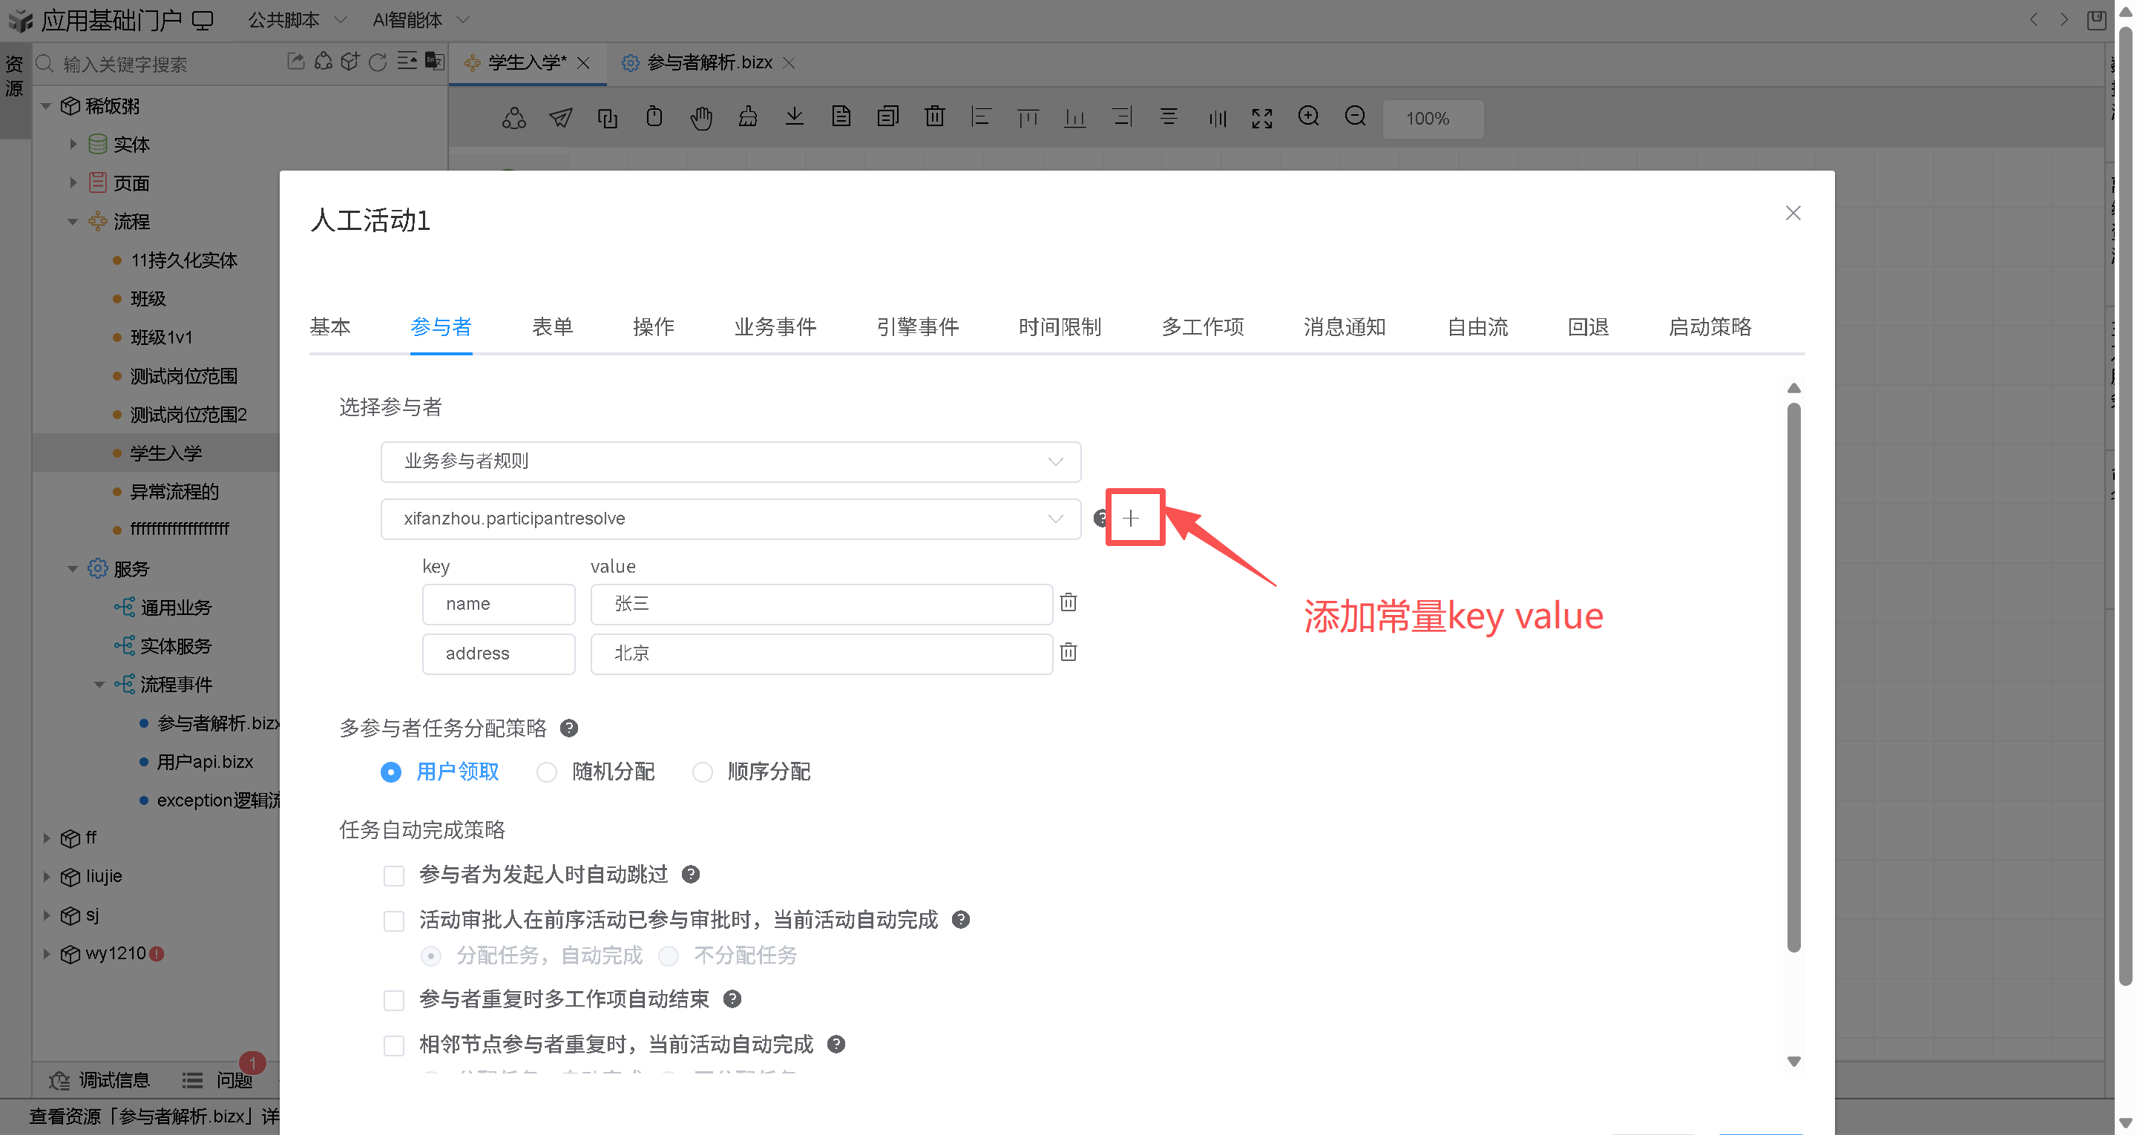Select the 顺序分配 radio option

(x=703, y=772)
